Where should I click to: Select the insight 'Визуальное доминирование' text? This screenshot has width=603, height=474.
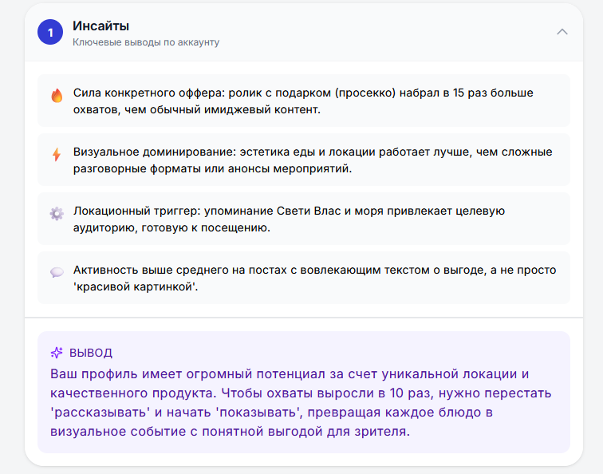click(x=313, y=160)
